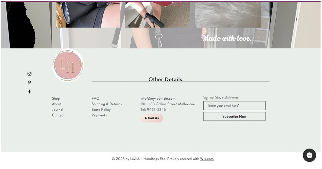Click the black handbag photo thumbnail
The height and width of the screenshot is (169, 322).
pyautogui.click(x=88, y=15)
